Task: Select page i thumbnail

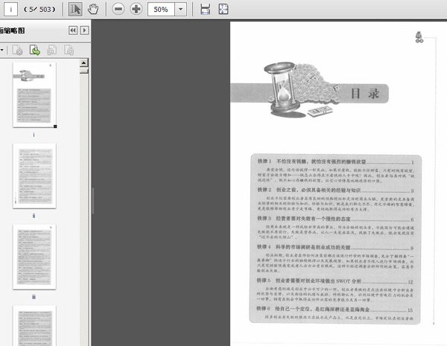Action: coord(34,94)
